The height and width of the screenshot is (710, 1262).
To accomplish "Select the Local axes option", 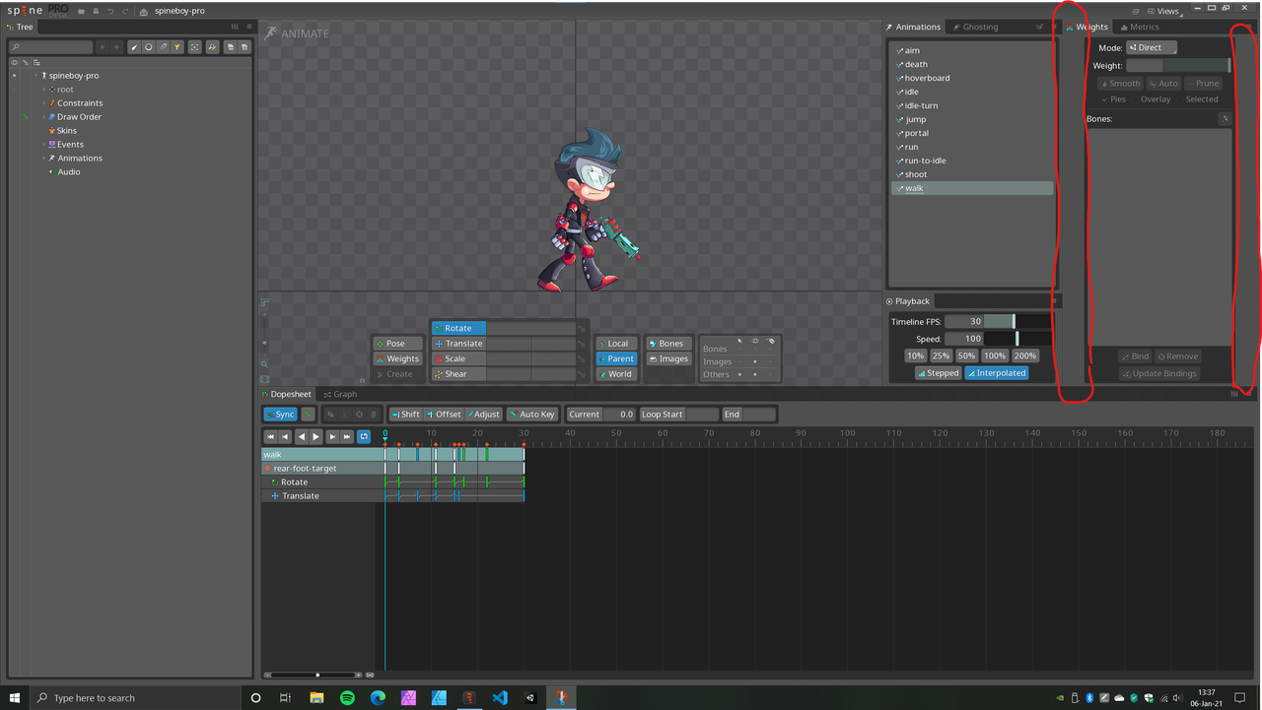I will pyautogui.click(x=617, y=344).
